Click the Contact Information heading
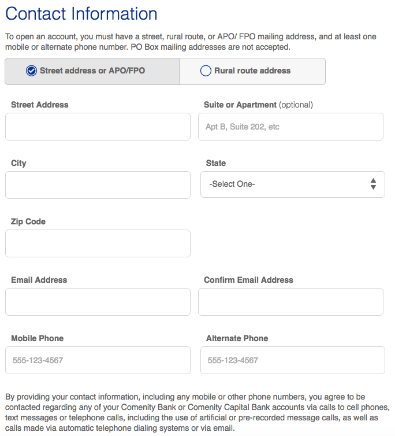Screen dimensions: 395x436 (x=81, y=14)
